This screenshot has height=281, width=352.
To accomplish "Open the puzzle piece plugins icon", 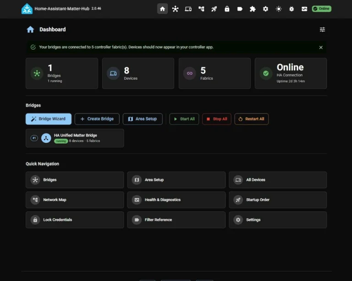I will [x=253, y=9].
